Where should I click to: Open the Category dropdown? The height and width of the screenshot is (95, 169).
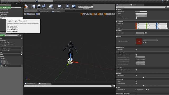coord(141,16)
